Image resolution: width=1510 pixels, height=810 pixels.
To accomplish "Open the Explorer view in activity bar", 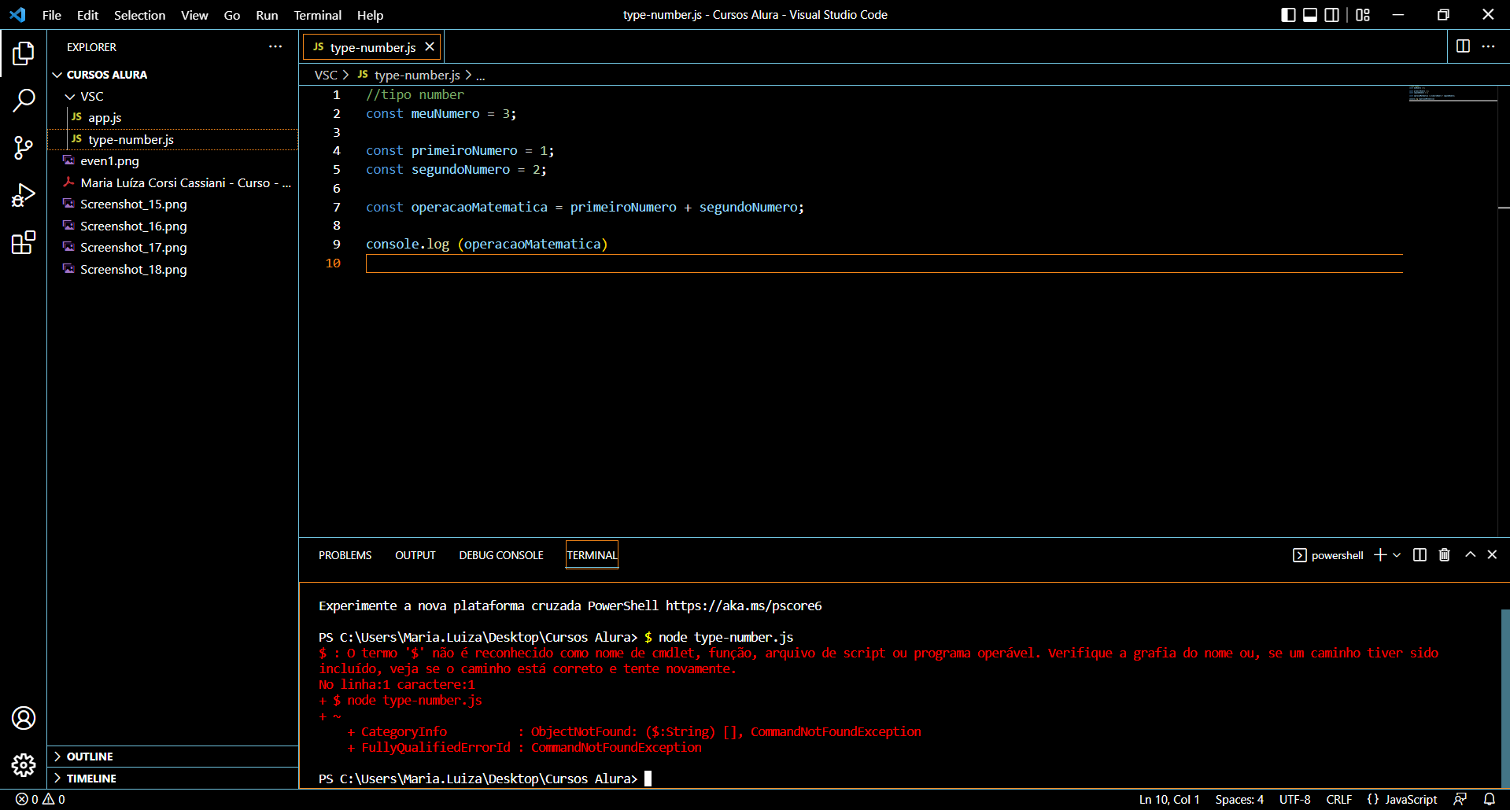I will point(24,53).
